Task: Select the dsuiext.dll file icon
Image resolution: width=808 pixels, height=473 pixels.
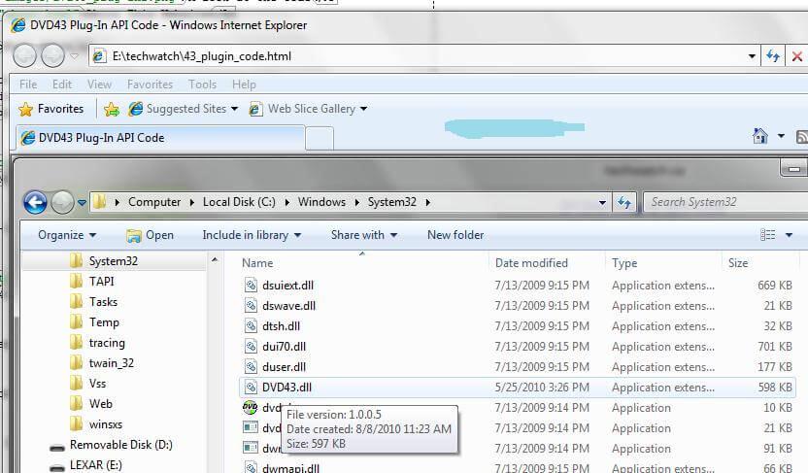Action: (251, 285)
